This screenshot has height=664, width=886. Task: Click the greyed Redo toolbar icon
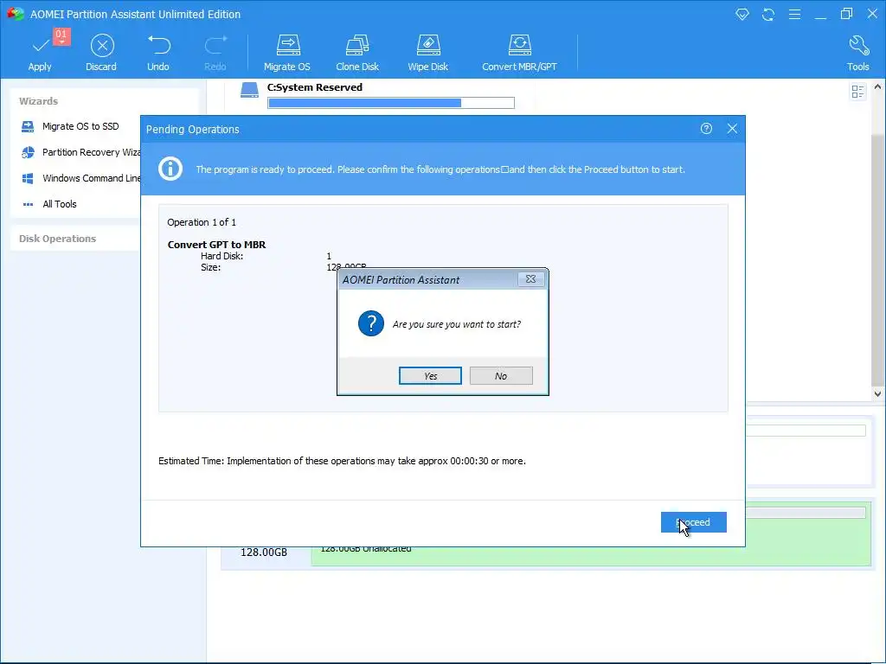tap(215, 53)
